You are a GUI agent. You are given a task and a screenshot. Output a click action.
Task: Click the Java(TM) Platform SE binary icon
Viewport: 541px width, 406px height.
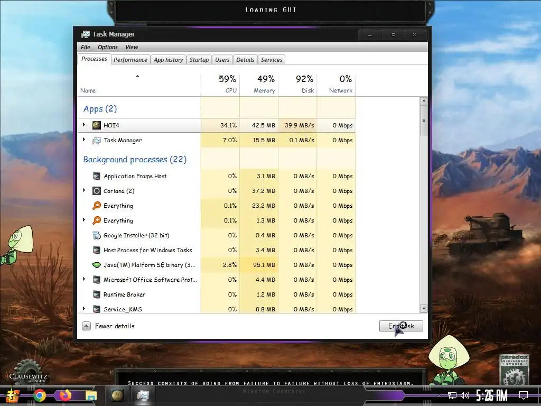[x=97, y=265]
